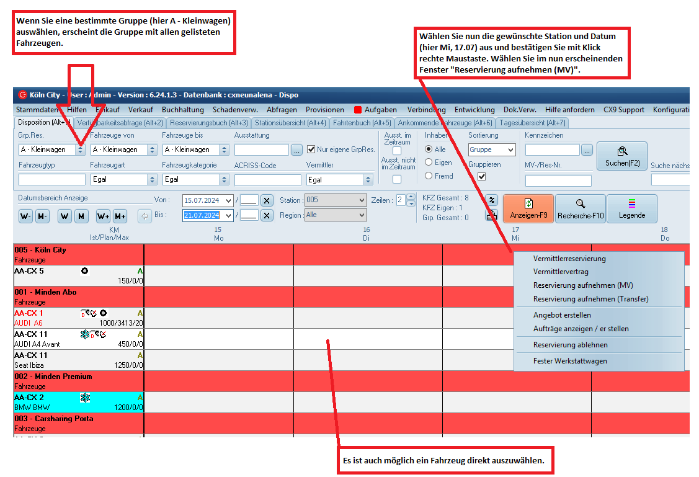699x477 pixels.
Task: Click the W+ week forward button
Action: coord(102,216)
